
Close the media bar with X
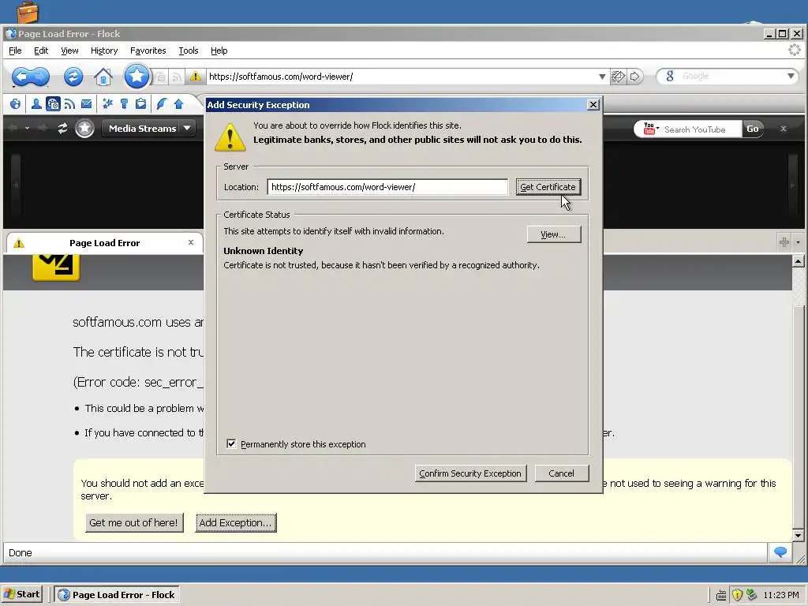tap(784, 129)
